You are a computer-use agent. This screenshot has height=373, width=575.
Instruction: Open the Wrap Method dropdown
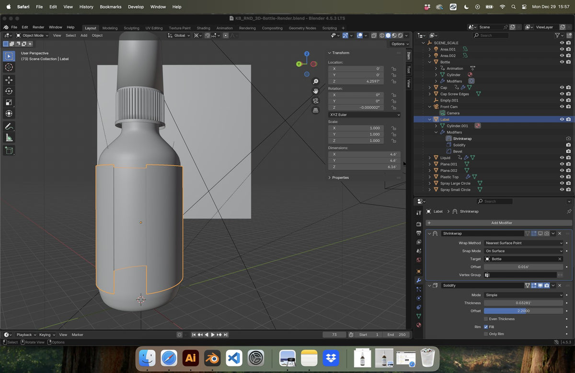524,243
